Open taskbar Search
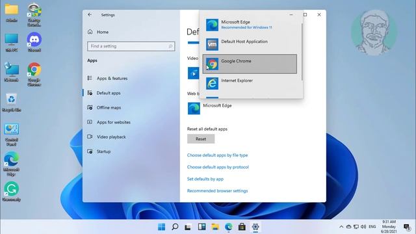The height and width of the screenshot is (234, 416). tap(175, 227)
